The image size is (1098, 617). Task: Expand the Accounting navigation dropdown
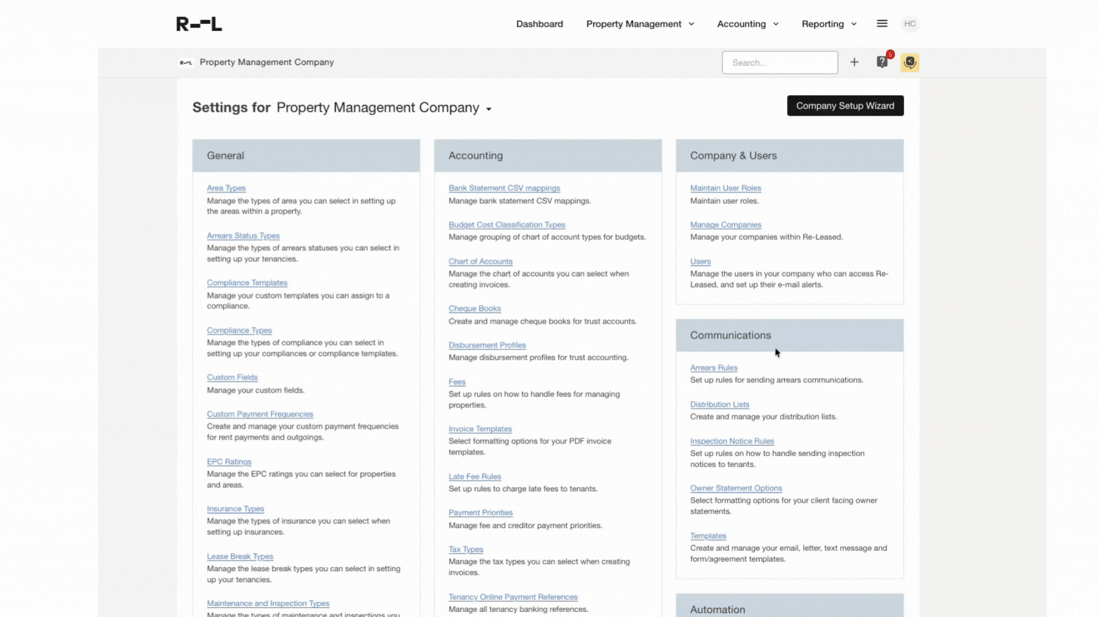click(747, 24)
